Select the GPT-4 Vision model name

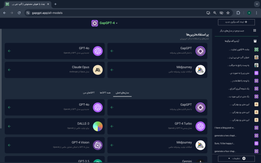click(x=80, y=143)
